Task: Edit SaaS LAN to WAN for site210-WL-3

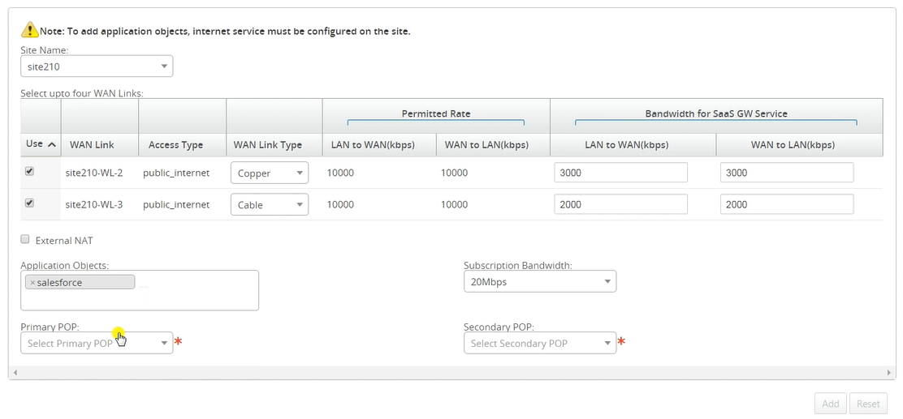Action: tap(620, 204)
